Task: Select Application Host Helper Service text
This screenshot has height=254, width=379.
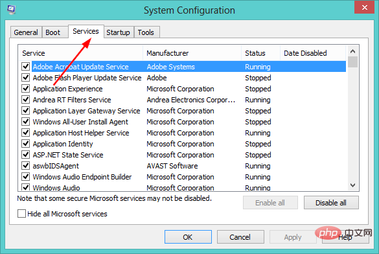Action: pos(81,133)
